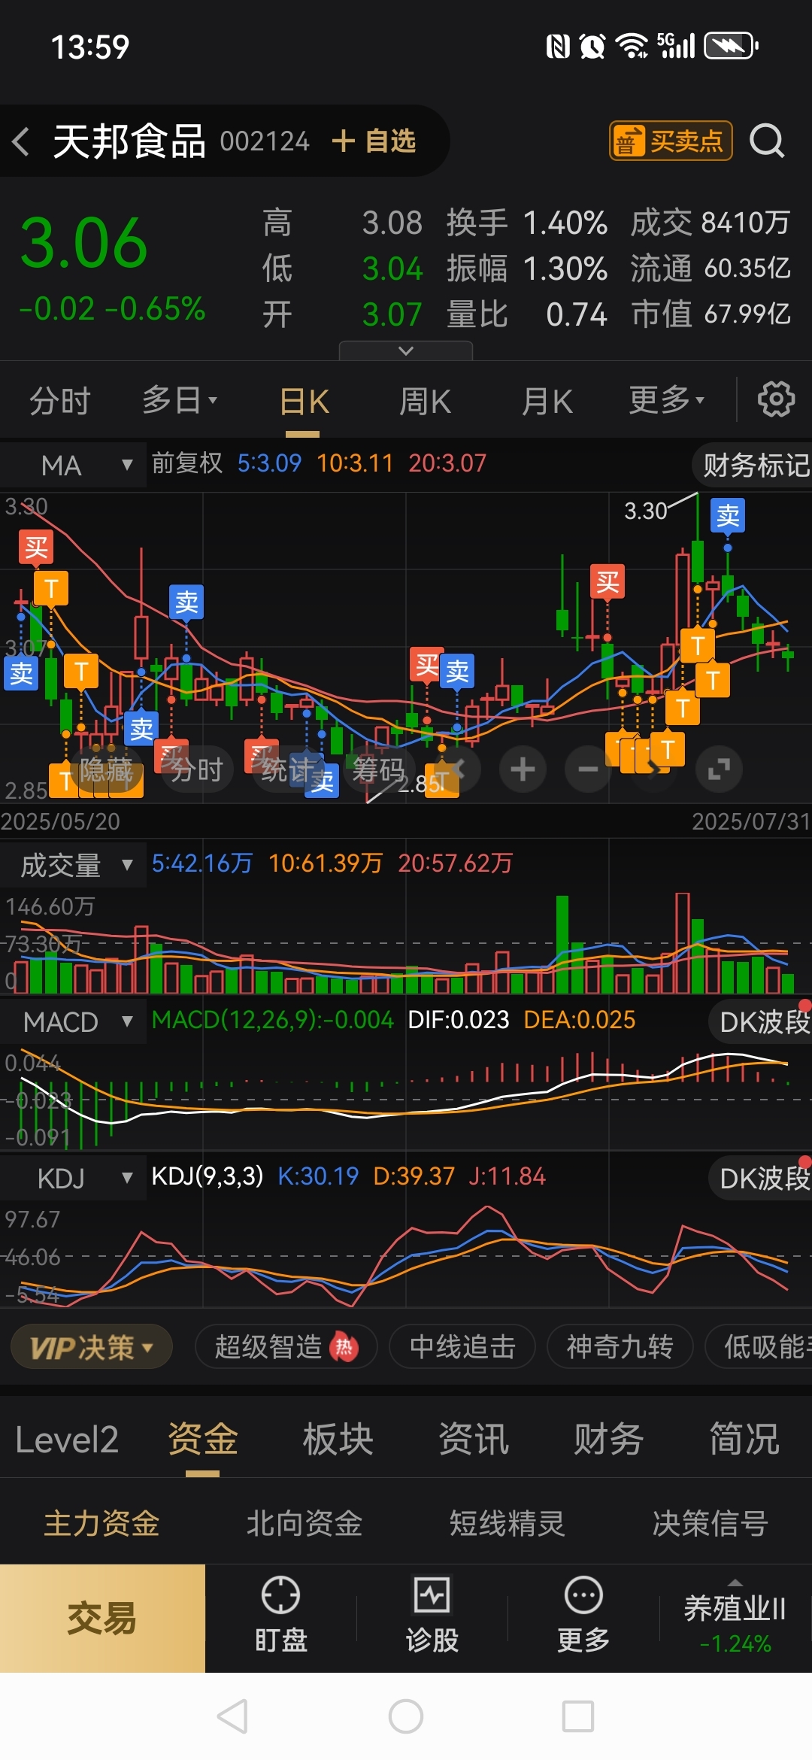
Task: Open the 板块 tab
Action: pyautogui.click(x=338, y=1439)
